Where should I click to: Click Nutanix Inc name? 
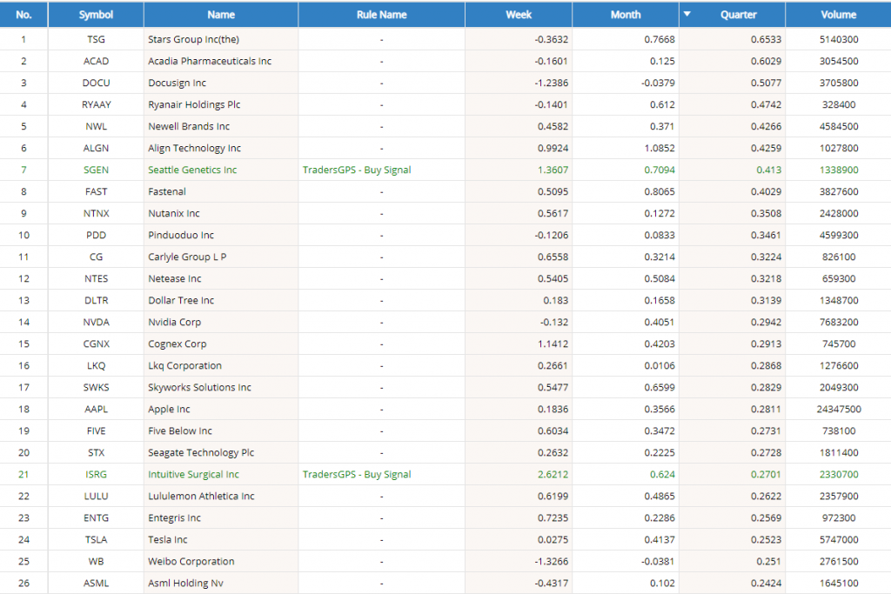tap(174, 214)
